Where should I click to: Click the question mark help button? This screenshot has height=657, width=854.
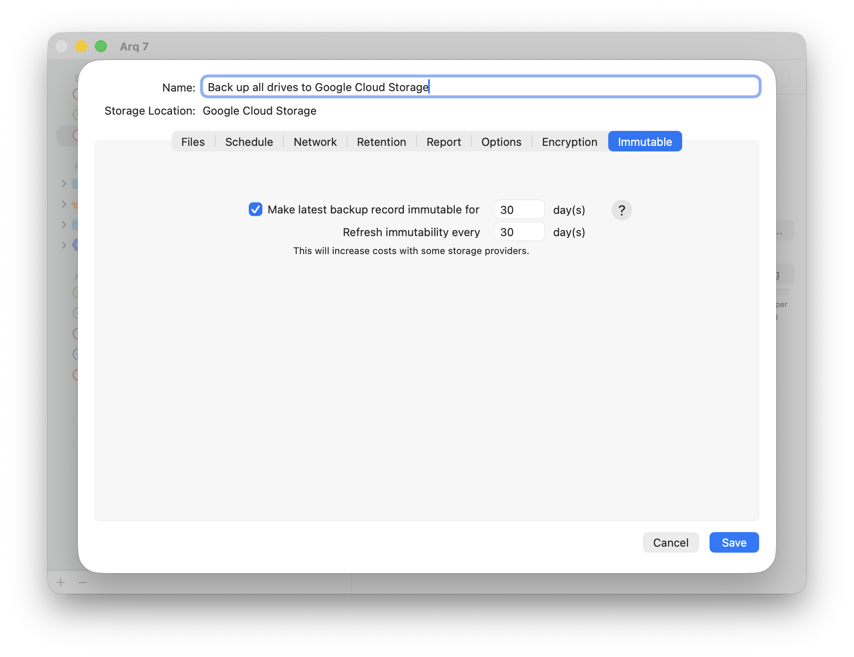tap(621, 210)
